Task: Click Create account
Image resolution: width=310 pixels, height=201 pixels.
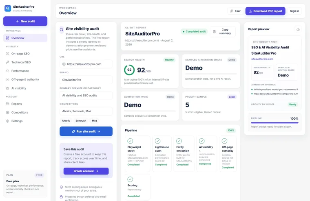Action: pos(86,171)
